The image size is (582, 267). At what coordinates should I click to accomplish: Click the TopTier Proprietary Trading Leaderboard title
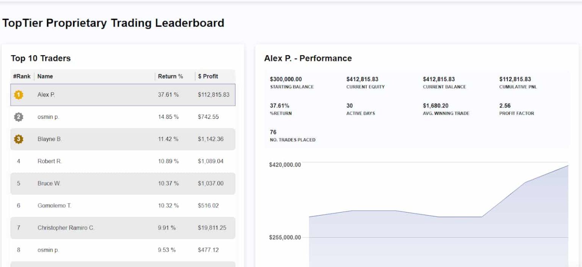pos(113,23)
